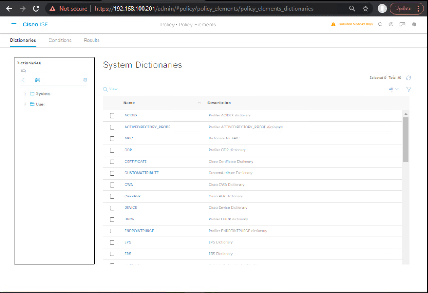
Task: Open the All filter dropdown
Action: coord(393,89)
